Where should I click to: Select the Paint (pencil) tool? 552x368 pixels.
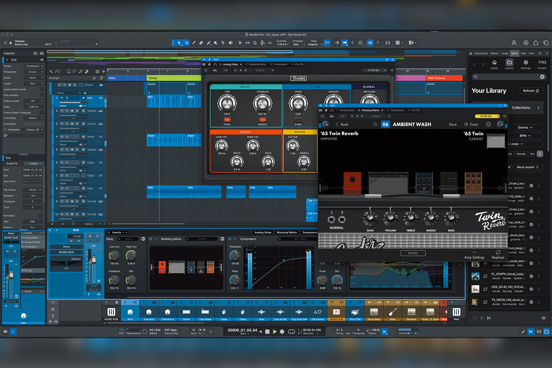click(x=194, y=43)
